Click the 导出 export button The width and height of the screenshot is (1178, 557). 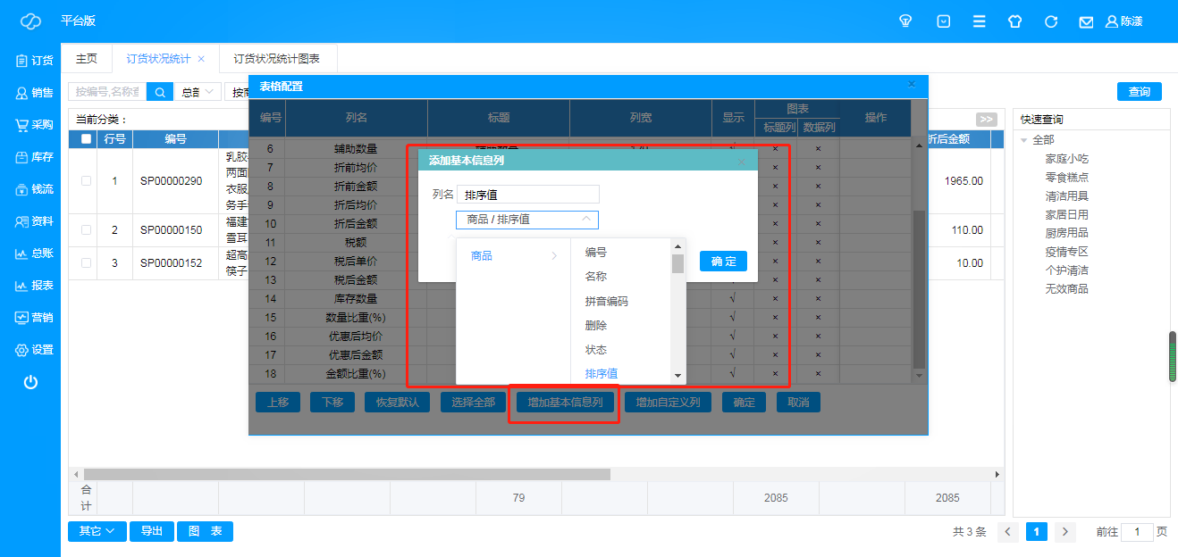151,531
